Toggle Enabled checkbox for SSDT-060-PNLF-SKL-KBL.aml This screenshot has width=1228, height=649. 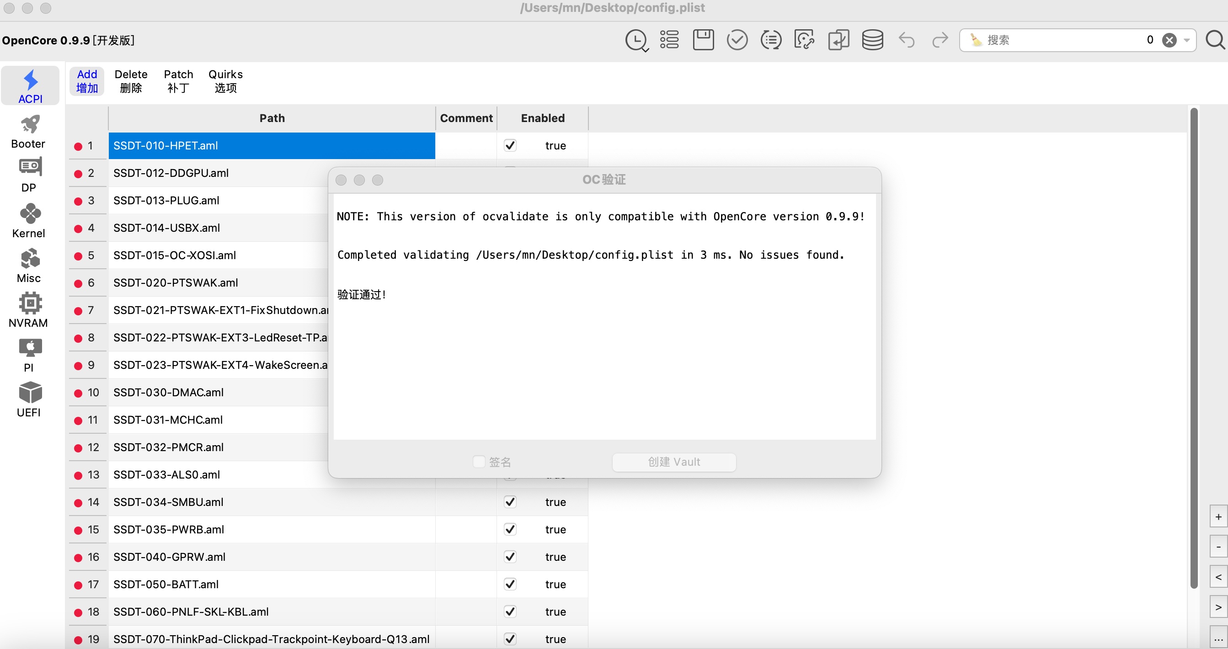[510, 612]
